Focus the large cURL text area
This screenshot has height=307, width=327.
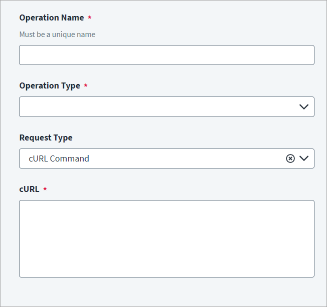167,238
